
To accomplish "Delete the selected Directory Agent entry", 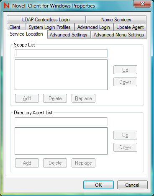I will (55, 163).
